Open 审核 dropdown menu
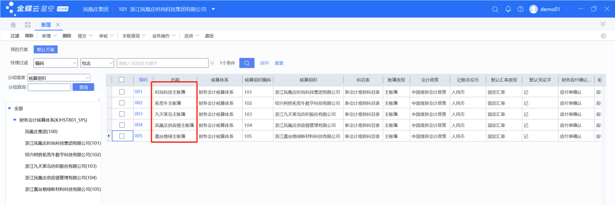The width and height of the screenshot is (615, 205). 112,36
